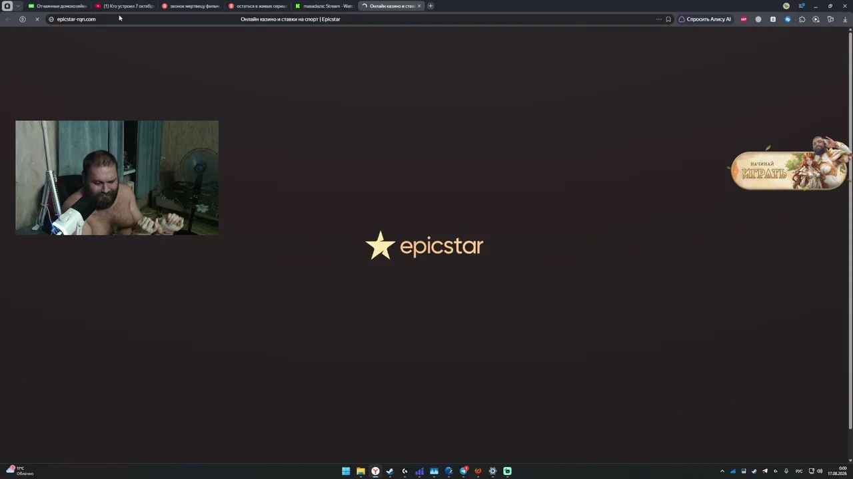This screenshot has height=479, width=853.
Task: Switch to the 'masadazxc Stream' Kick tab
Action: (324, 6)
